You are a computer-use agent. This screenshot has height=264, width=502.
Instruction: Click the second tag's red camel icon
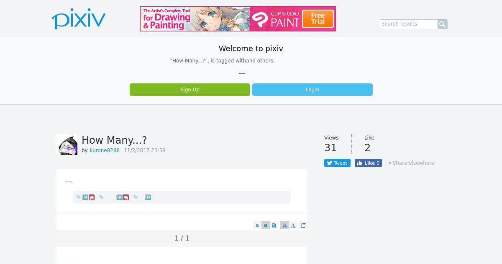click(x=126, y=197)
